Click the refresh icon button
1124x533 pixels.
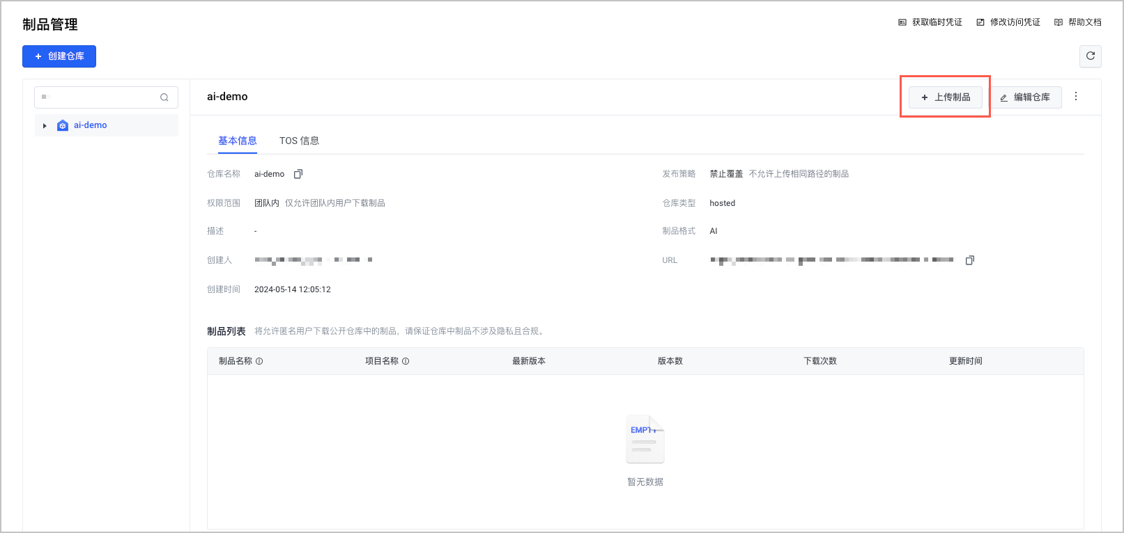pyautogui.click(x=1090, y=56)
